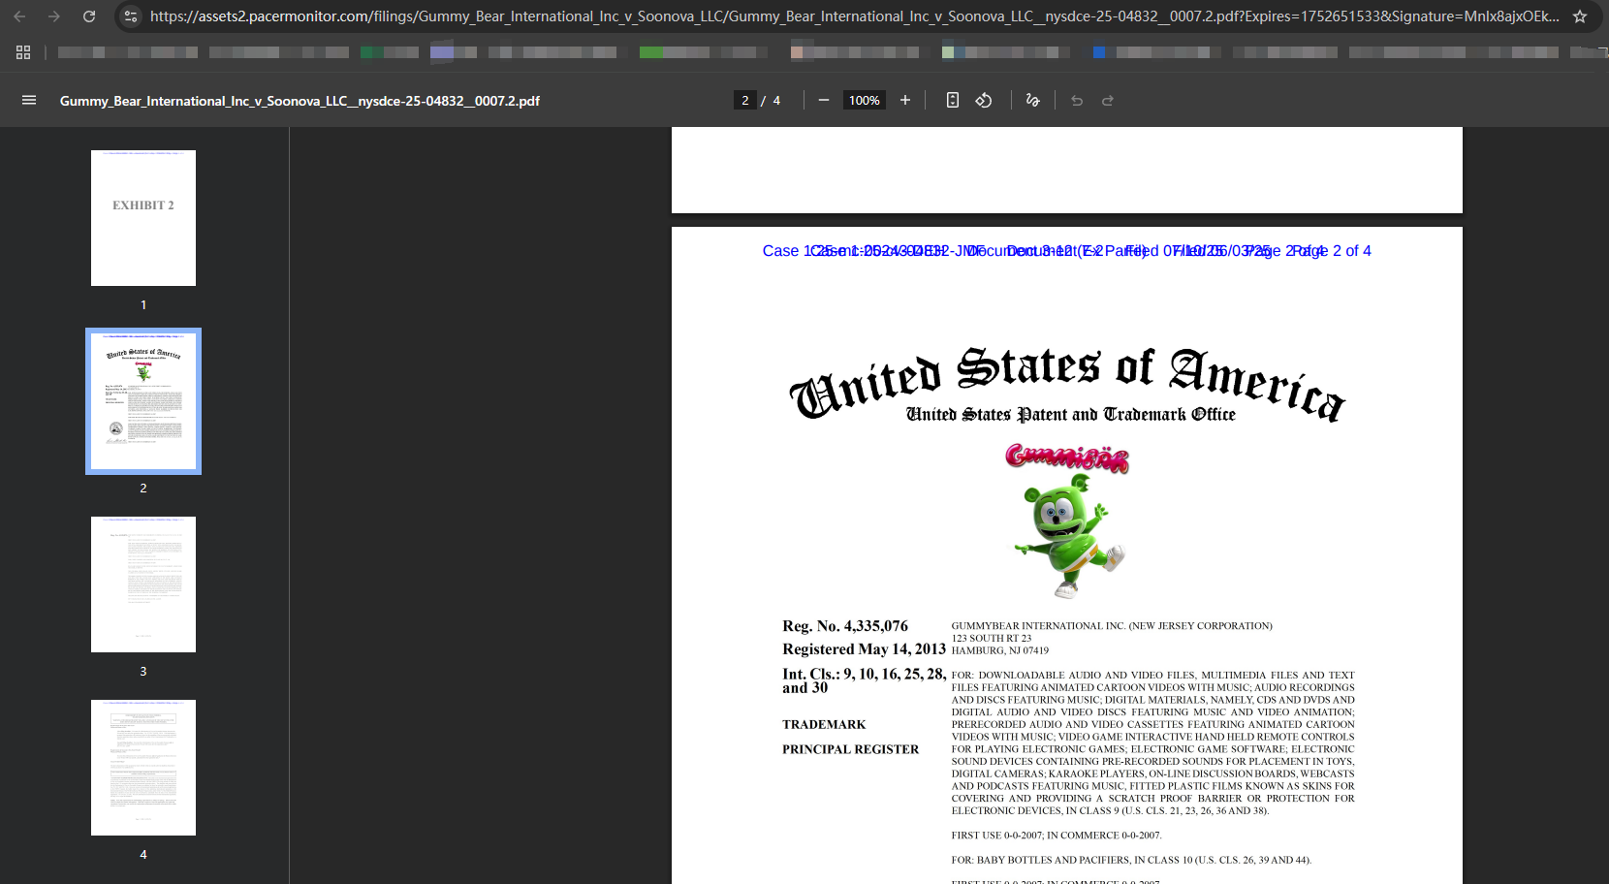This screenshot has width=1609, height=884.
Task: Select the page 2 thumbnail
Action: 143,401
